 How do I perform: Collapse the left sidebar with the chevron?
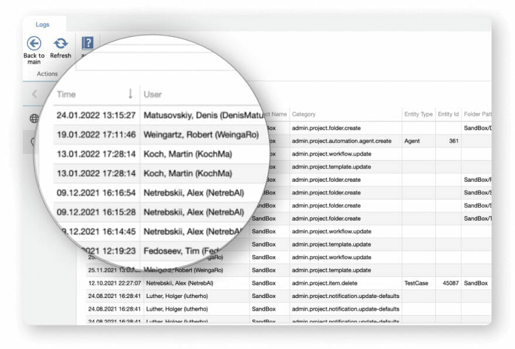33,94
